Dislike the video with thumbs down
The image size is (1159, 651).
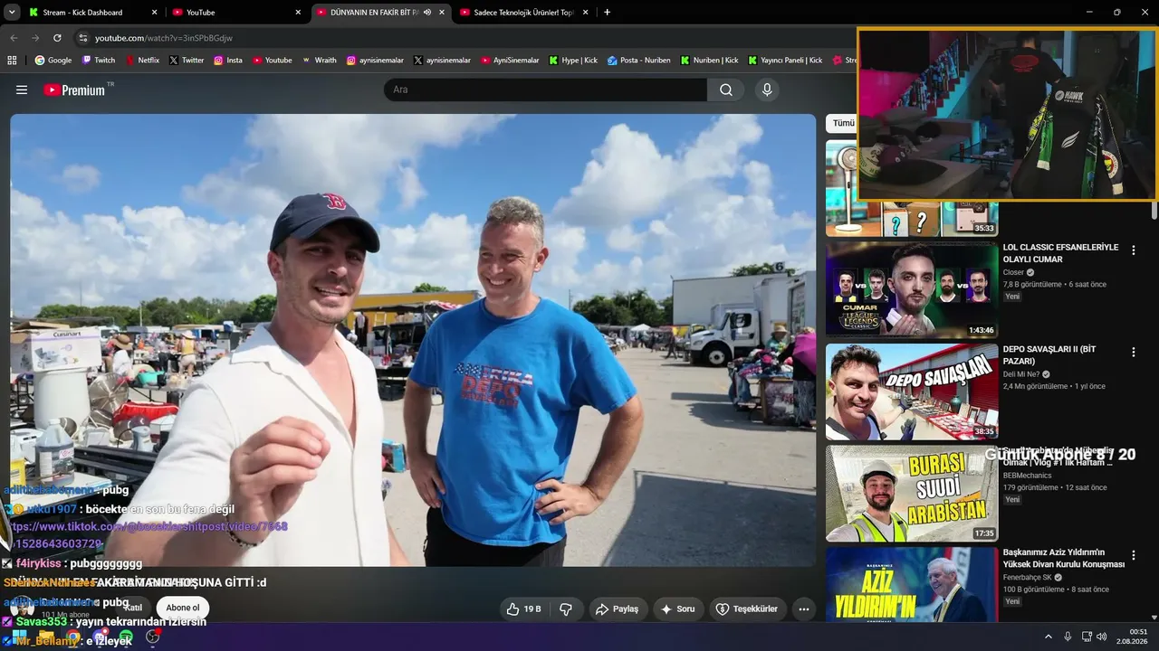pyautogui.click(x=566, y=609)
